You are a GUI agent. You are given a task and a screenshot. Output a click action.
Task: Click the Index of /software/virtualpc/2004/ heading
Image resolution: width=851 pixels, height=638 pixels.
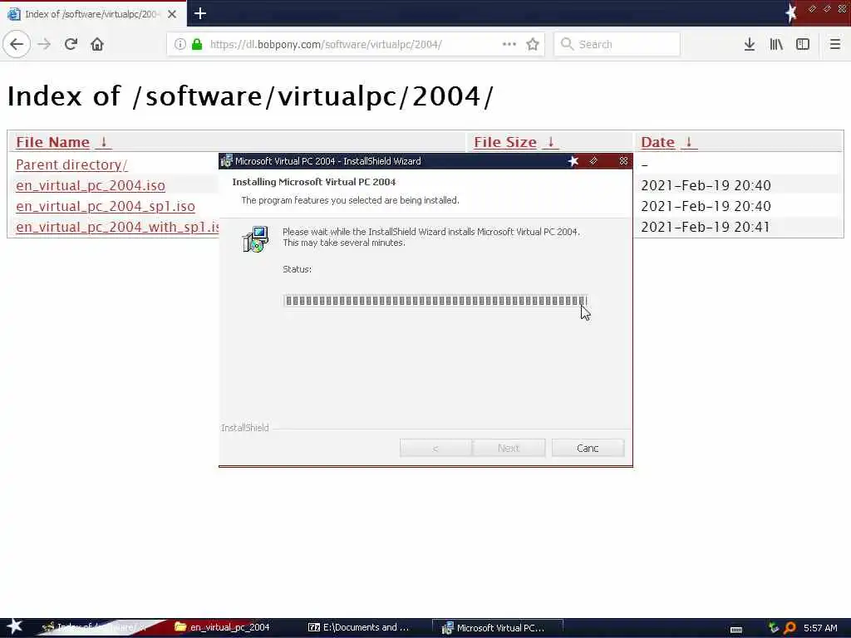250,96
